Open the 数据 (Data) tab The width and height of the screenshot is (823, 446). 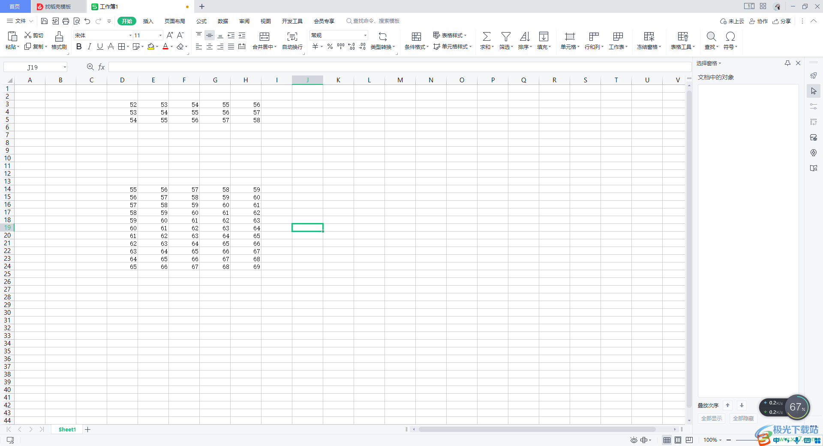223,21
